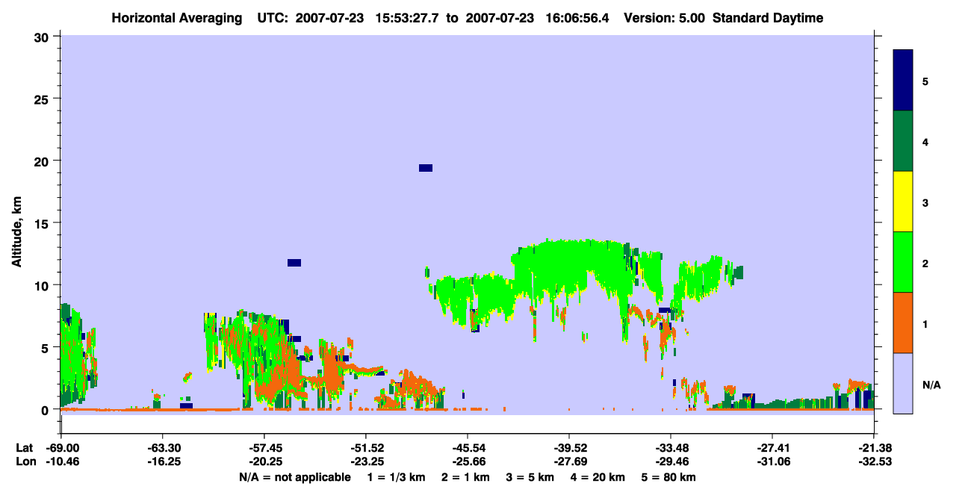Click latitude value '-51.52'

(365, 448)
